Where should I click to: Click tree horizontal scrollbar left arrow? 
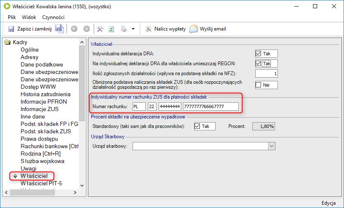[6, 192]
